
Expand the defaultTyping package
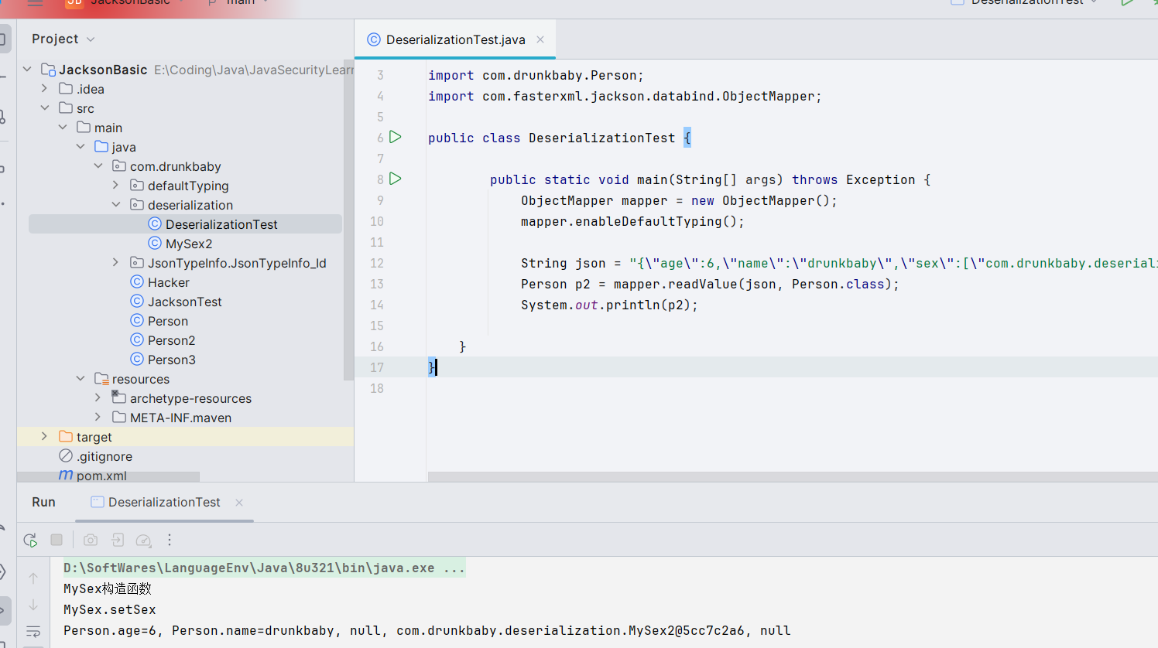click(116, 186)
